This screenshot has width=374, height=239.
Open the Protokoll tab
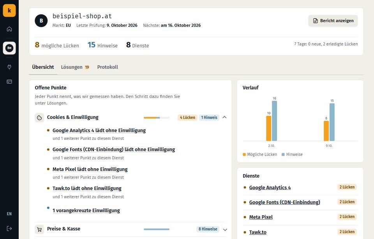click(x=108, y=67)
